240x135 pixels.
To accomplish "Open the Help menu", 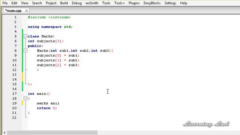I will click(183, 3).
